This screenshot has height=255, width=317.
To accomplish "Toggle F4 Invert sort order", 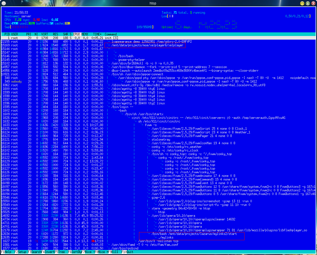I will pyautogui.click(x=47, y=252).
